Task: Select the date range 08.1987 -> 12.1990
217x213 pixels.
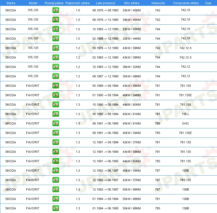Action: click(105, 76)
